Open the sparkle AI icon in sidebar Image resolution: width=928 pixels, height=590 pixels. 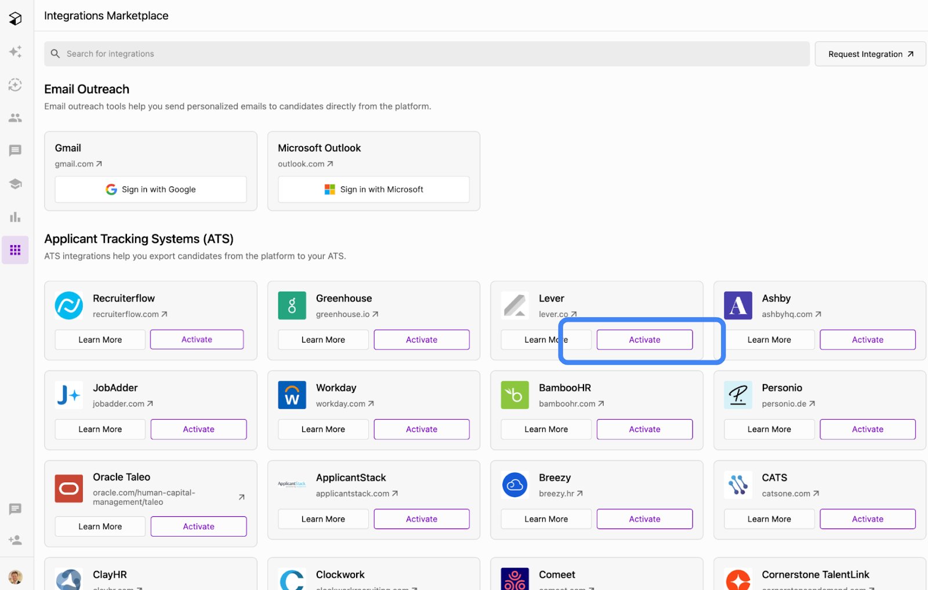(x=16, y=52)
